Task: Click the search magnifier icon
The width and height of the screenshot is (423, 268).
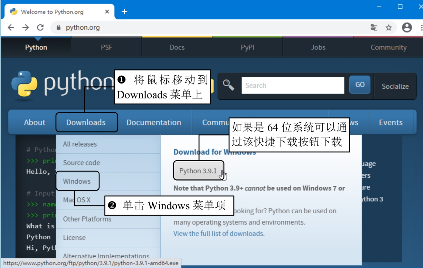Action: (229, 85)
